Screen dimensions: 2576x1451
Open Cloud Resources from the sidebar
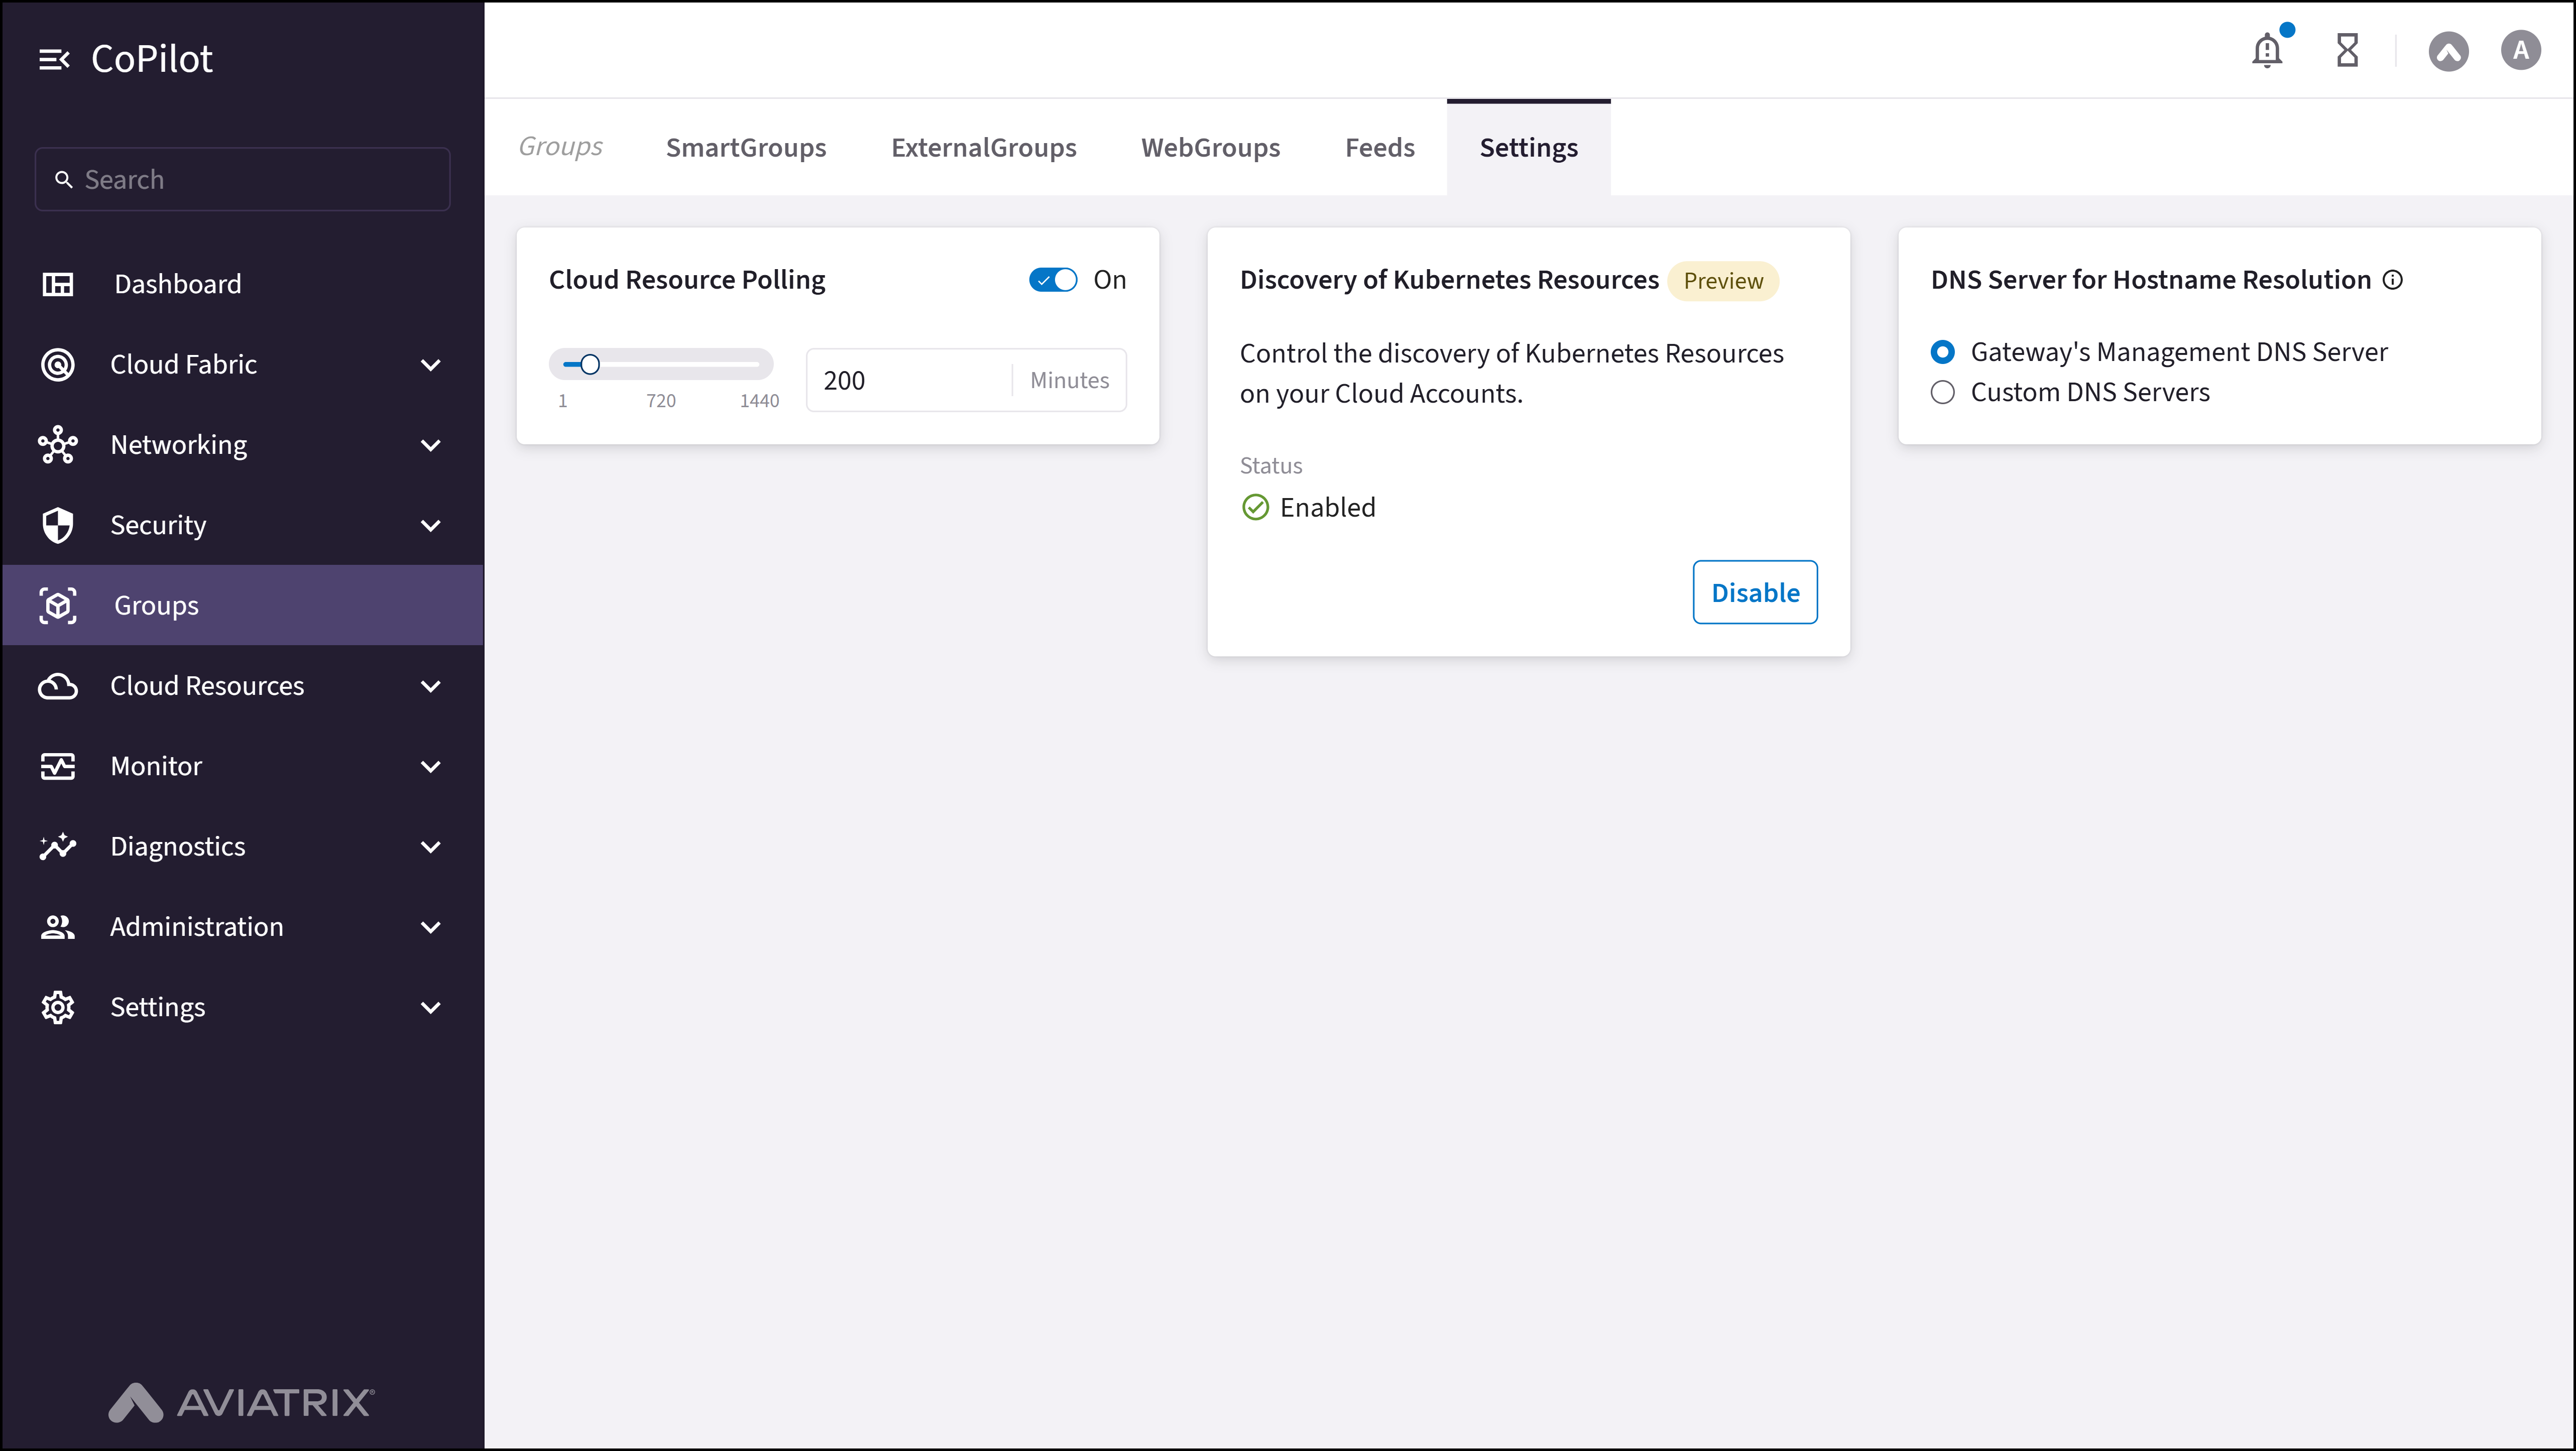click(206, 686)
